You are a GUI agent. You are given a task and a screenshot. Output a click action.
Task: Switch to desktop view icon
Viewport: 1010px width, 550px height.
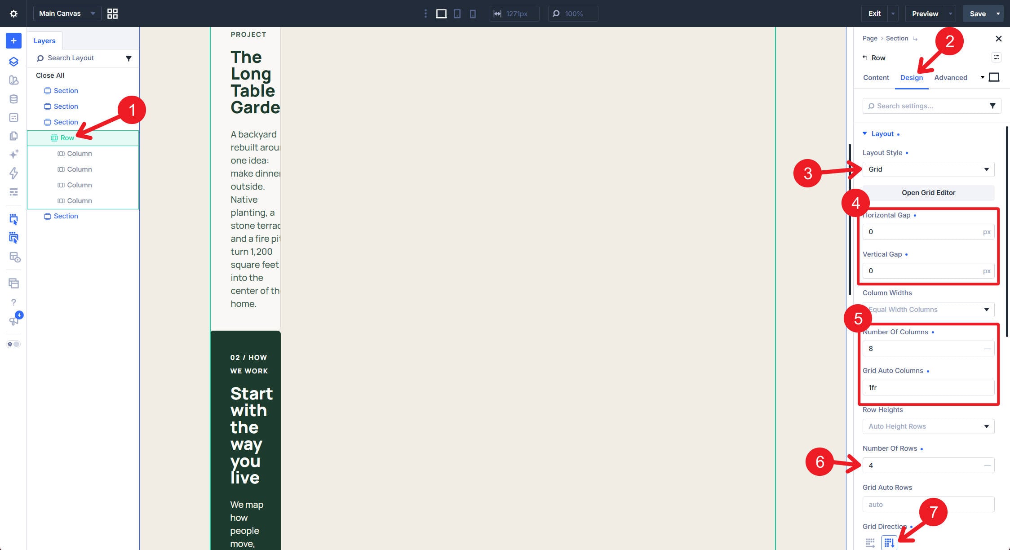441,13
